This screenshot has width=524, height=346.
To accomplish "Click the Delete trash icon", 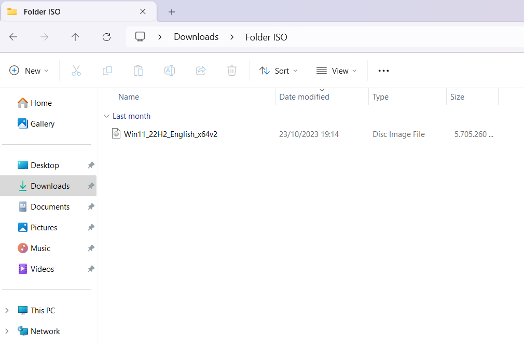I will [x=231, y=71].
